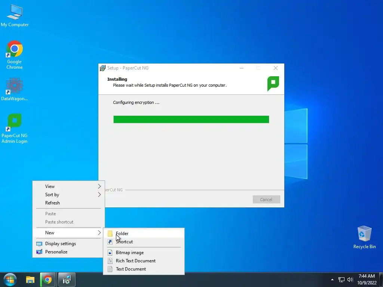Switch to Chrome in the taskbar

click(48, 280)
